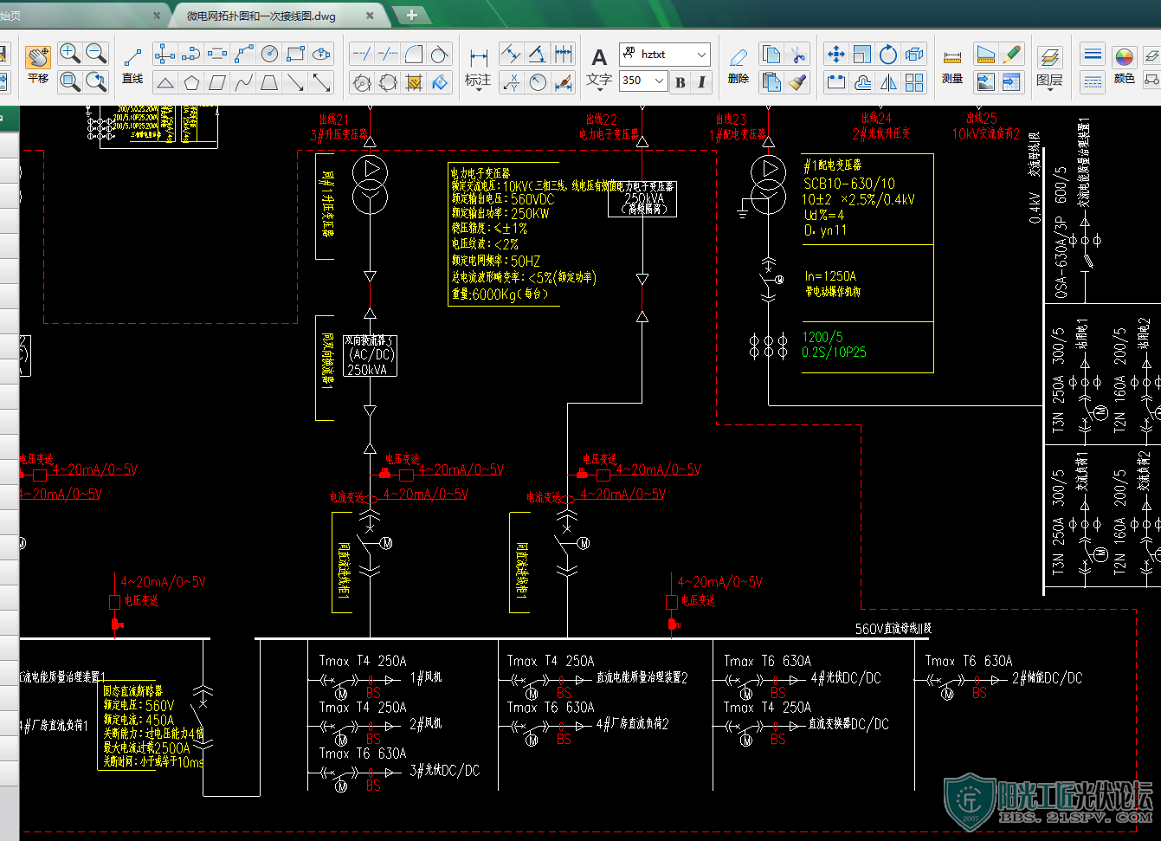Screen dimensions: 1161x841
Task: Select the angular dimension tool
Action: tap(538, 54)
